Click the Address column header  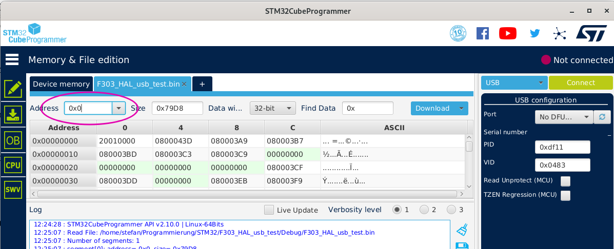pos(64,128)
